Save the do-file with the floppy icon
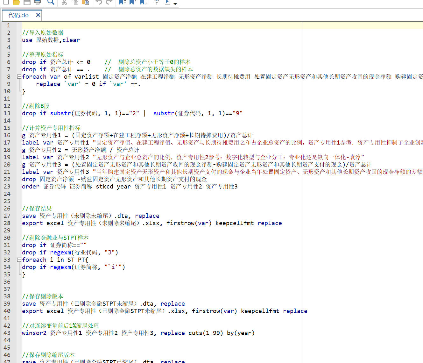The width and height of the screenshot is (423, 363). click(27, 2)
